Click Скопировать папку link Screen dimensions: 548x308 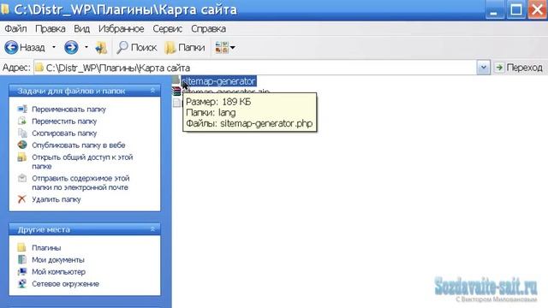64,133
